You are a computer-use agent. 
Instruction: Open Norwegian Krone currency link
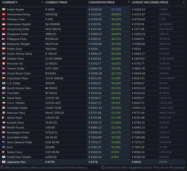[18, 132]
